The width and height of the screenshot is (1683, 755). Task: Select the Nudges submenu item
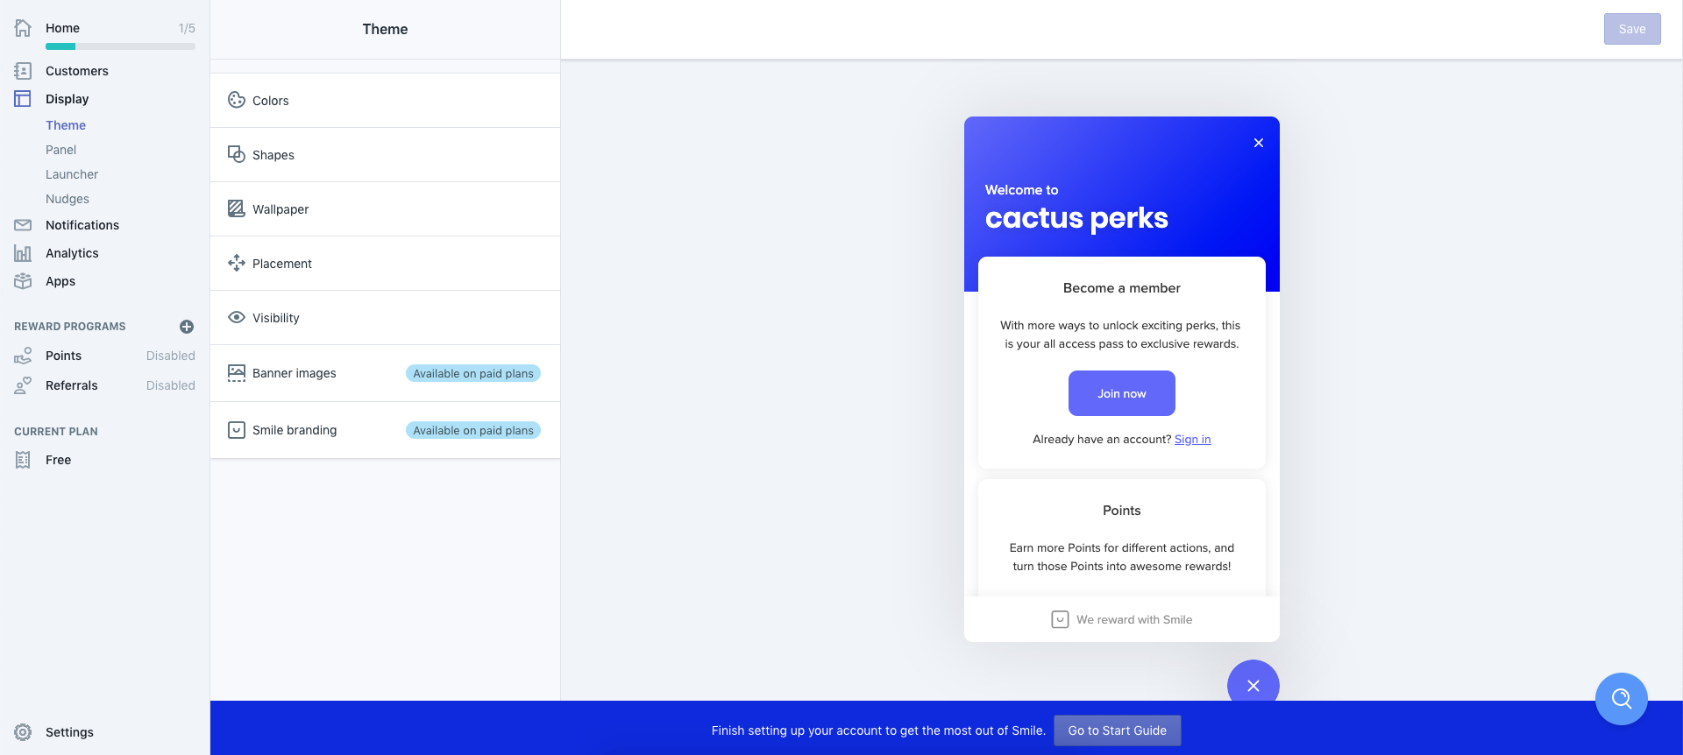tap(67, 199)
